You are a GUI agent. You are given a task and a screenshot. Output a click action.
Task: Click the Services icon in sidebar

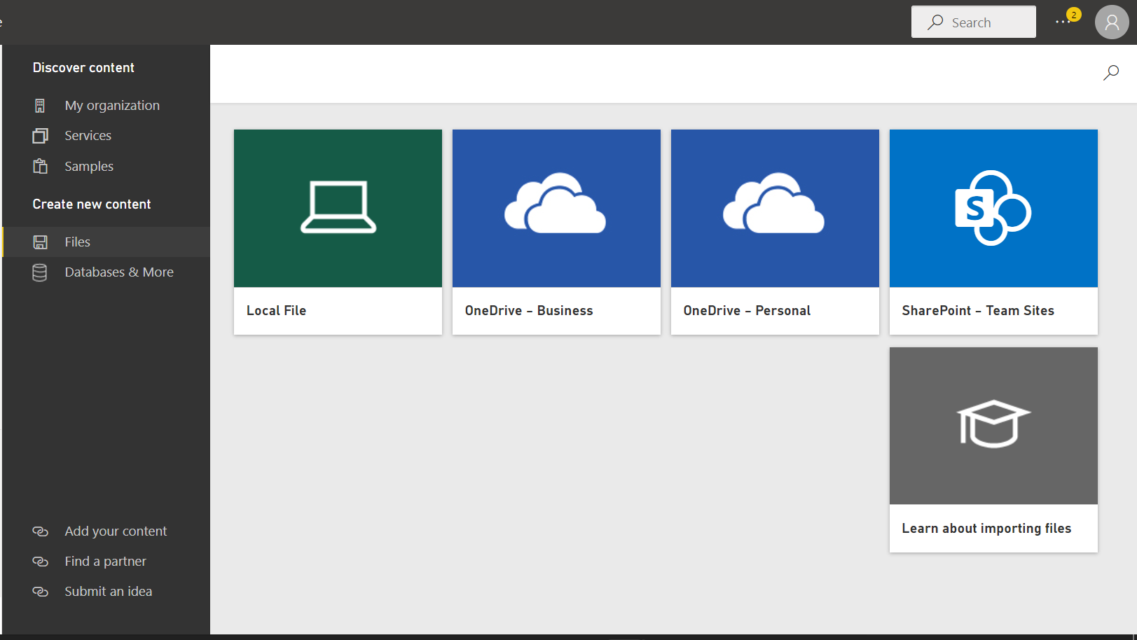click(x=40, y=136)
